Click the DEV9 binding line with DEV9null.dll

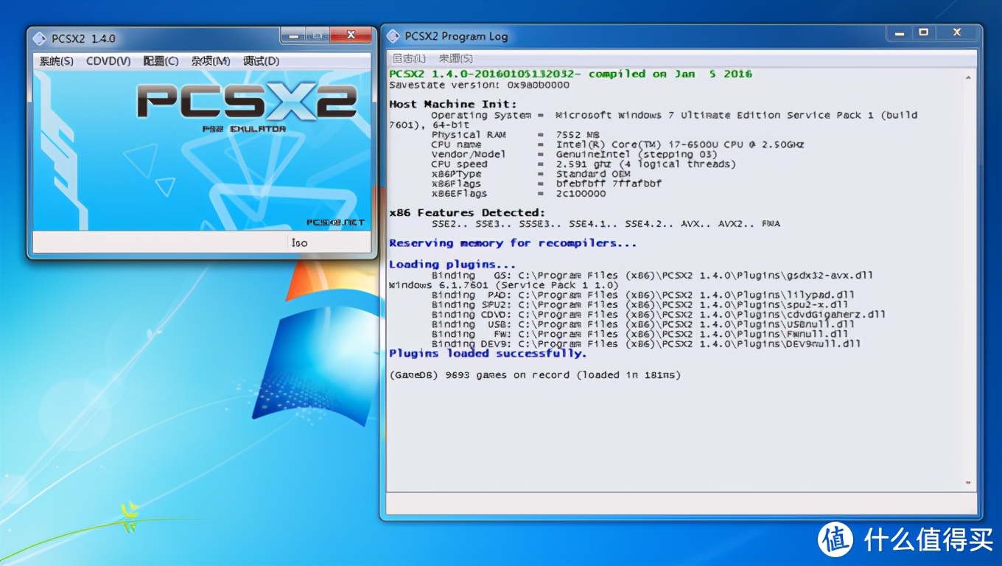646,343
